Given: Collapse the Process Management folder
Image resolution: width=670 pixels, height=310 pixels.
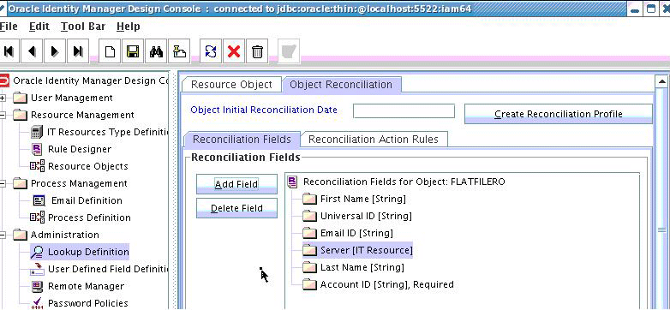Looking at the screenshot, I should (x=3, y=183).
